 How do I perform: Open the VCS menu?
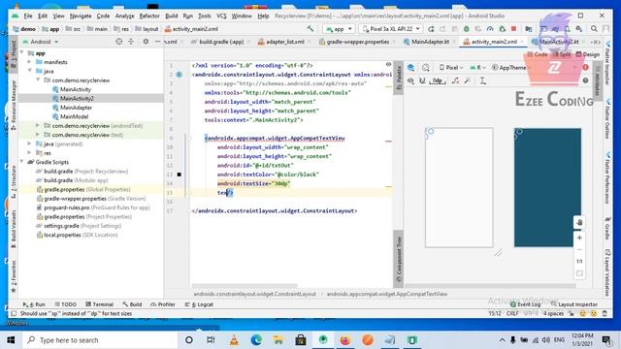[x=221, y=16]
